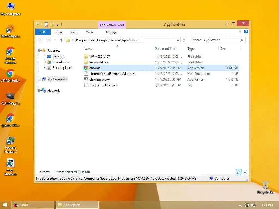Viewport: 279px width, 209px height.
Task: Click the search magnifier icon
Action: click(242, 40)
